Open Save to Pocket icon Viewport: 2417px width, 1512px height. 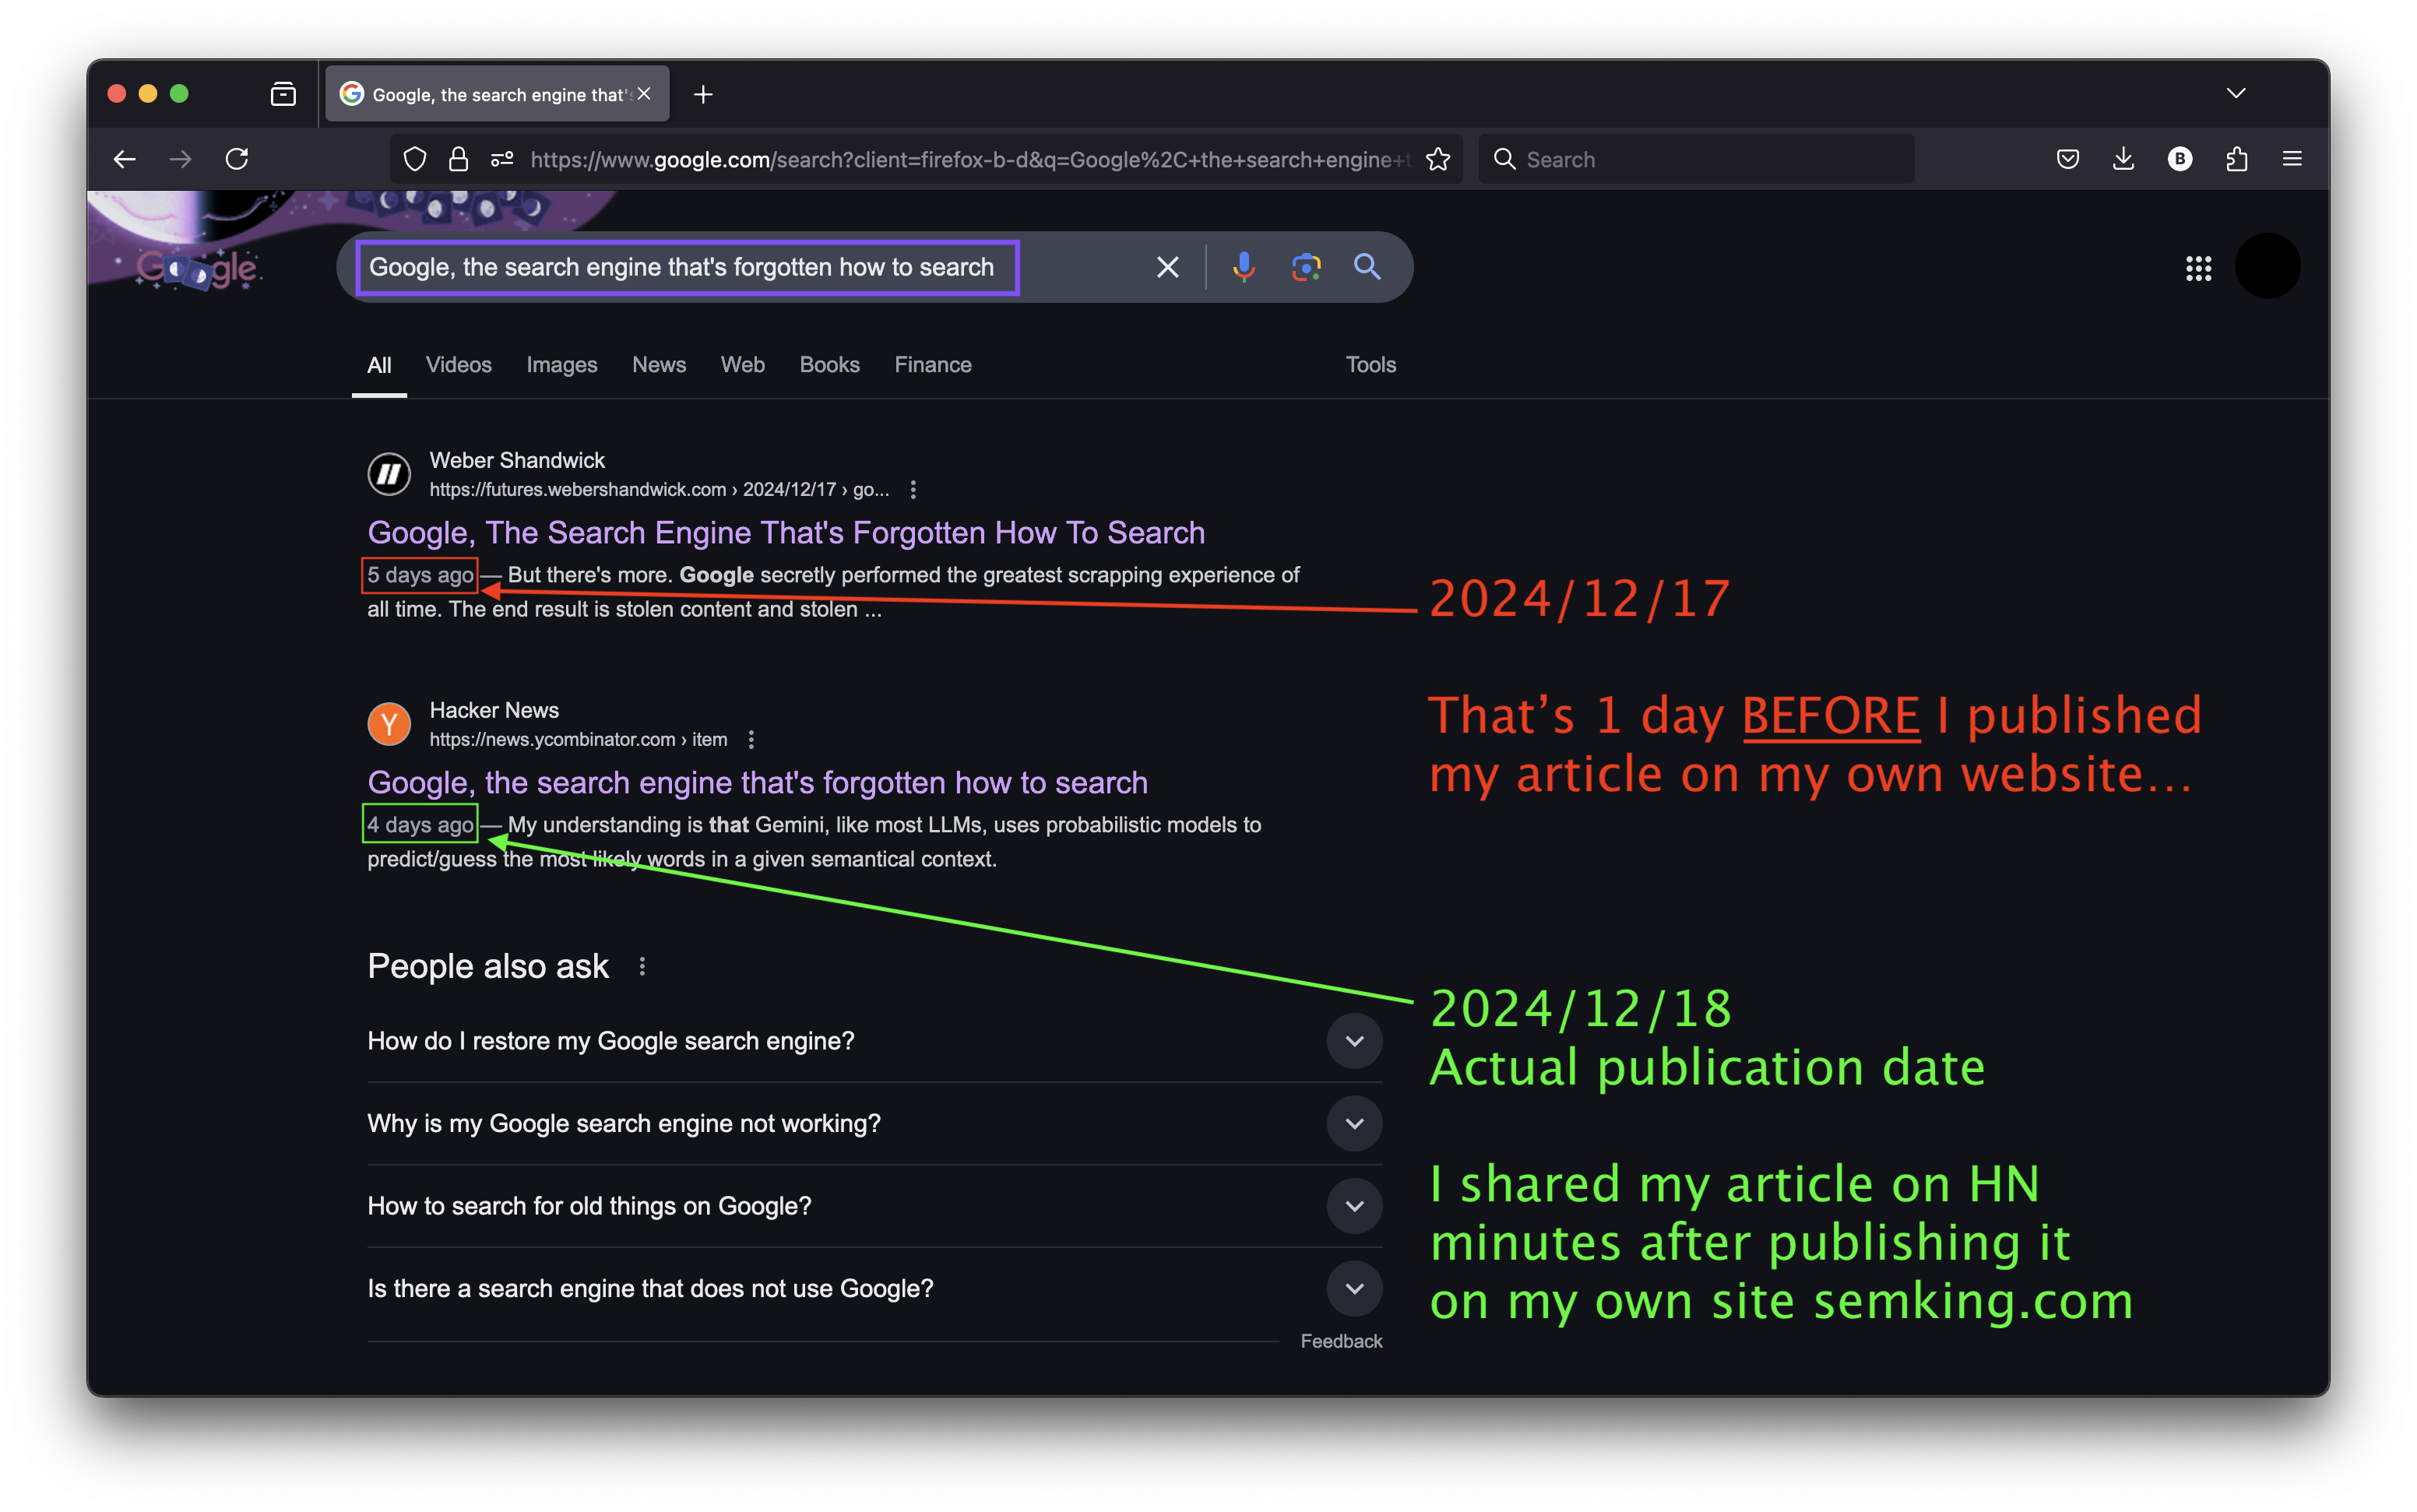2068,159
